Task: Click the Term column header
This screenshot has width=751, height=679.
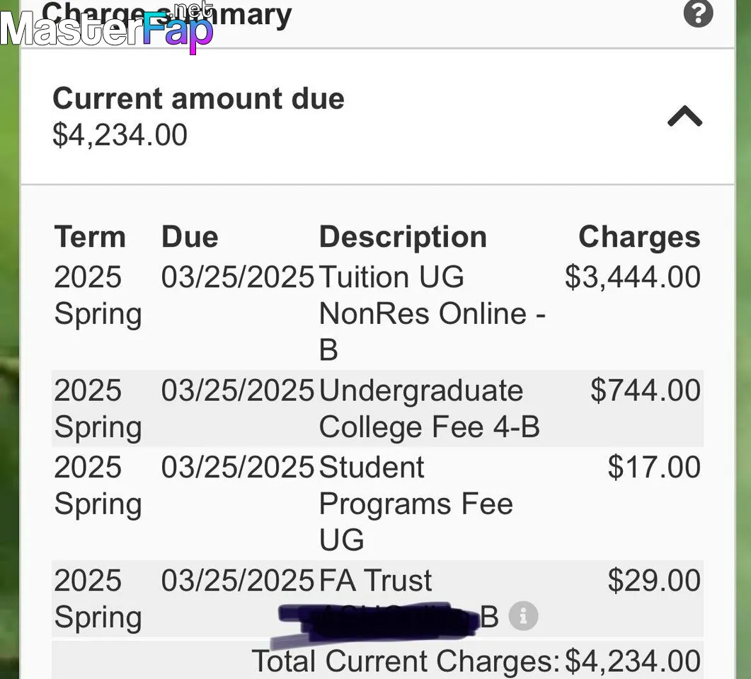Action: pyautogui.click(x=90, y=237)
